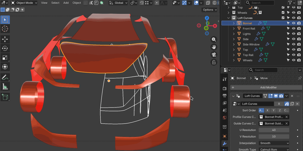Image resolution: width=303 pixels, height=151 pixels.
Task: Open the Object Mode dropdown
Action: (24, 3)
